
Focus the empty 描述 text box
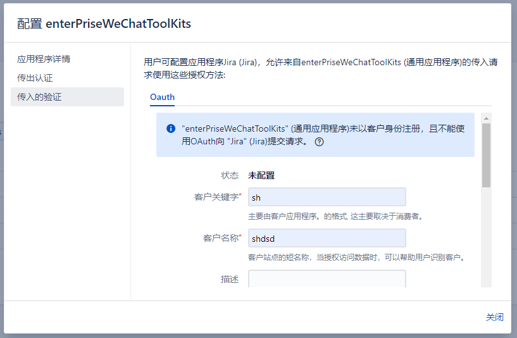pos(327,279)
